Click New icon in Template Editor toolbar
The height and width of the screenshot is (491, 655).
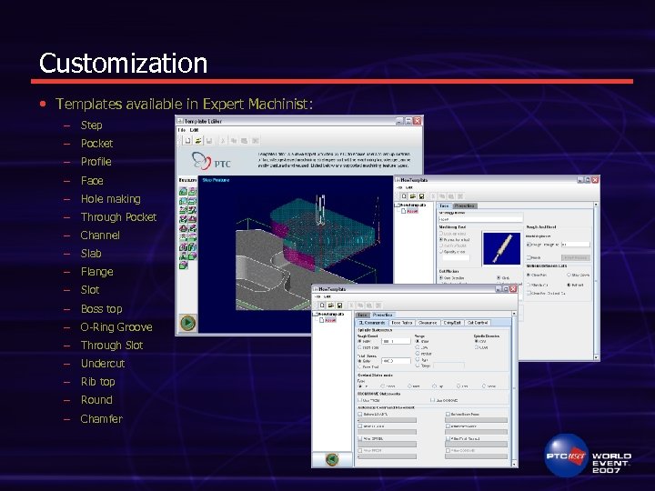coord(188,141)
